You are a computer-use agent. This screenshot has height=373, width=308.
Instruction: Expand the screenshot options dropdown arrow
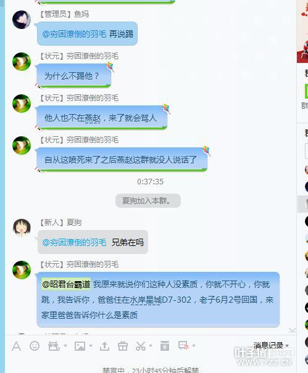[x=151, y=346]
